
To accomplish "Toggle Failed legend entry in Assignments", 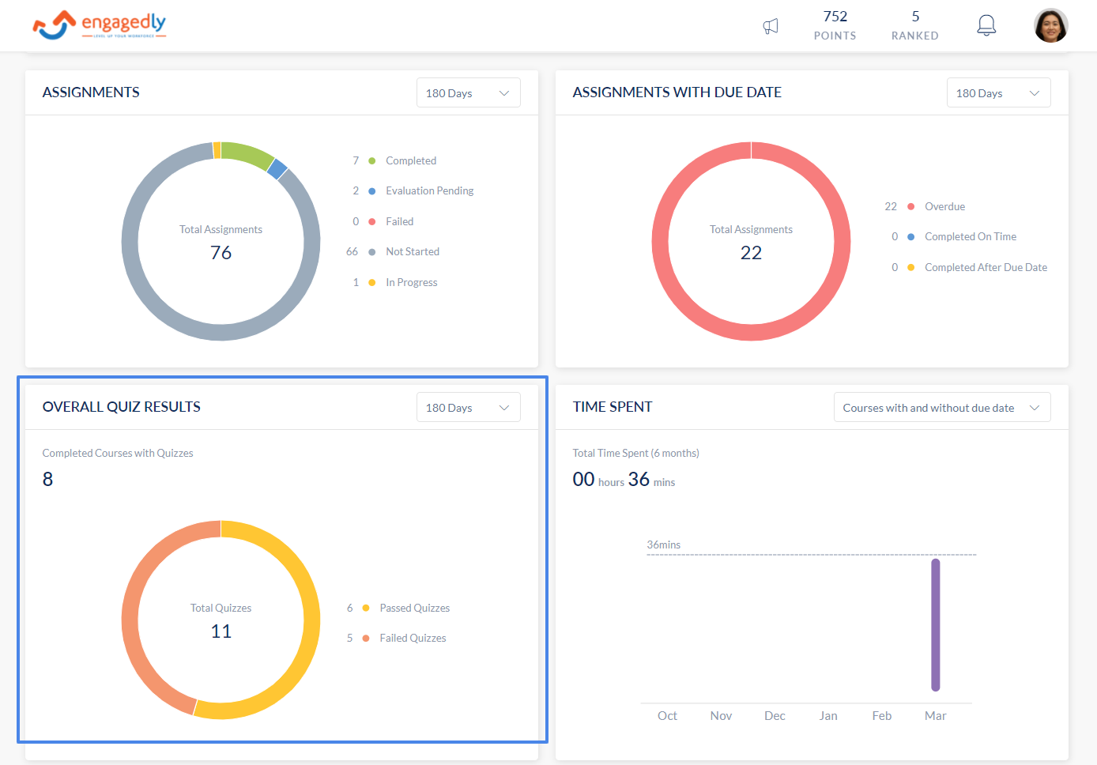I will [x=391, y=221].
